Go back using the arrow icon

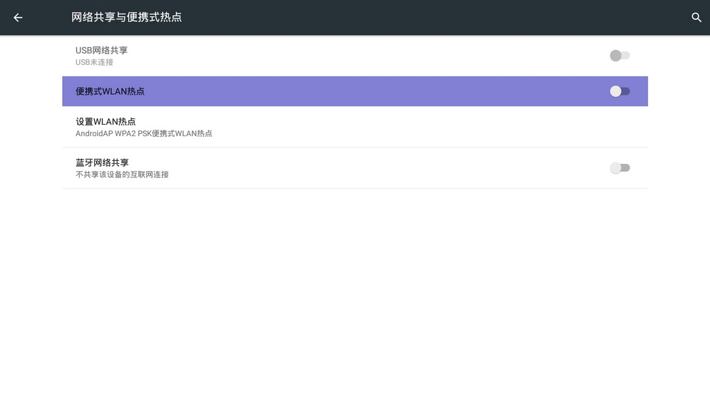pyautogui.click(x=18, y=18)
